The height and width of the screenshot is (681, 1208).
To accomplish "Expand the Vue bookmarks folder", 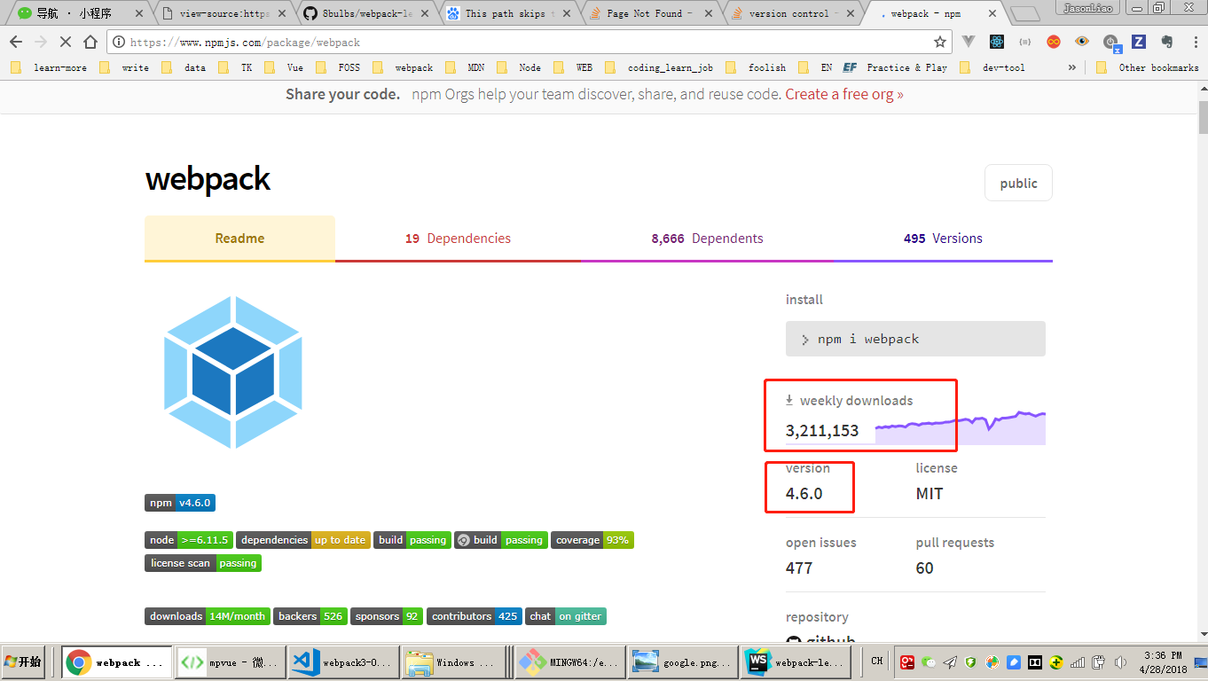I will point(286,67).
